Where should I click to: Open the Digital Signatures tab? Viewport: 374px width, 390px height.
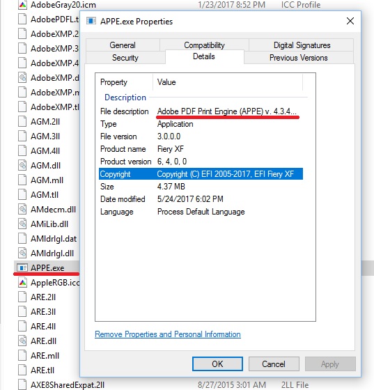pos(302,45)
